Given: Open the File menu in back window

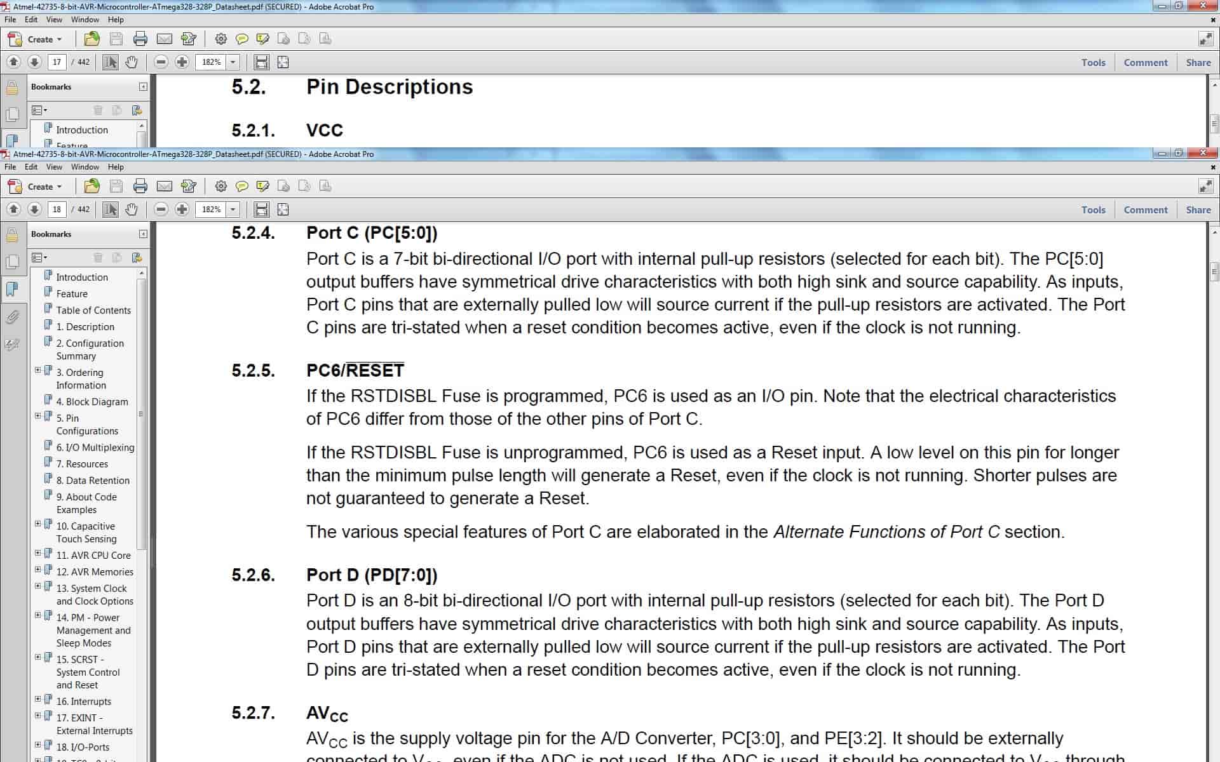Looking at the screenshot, I should click(10, 20).
